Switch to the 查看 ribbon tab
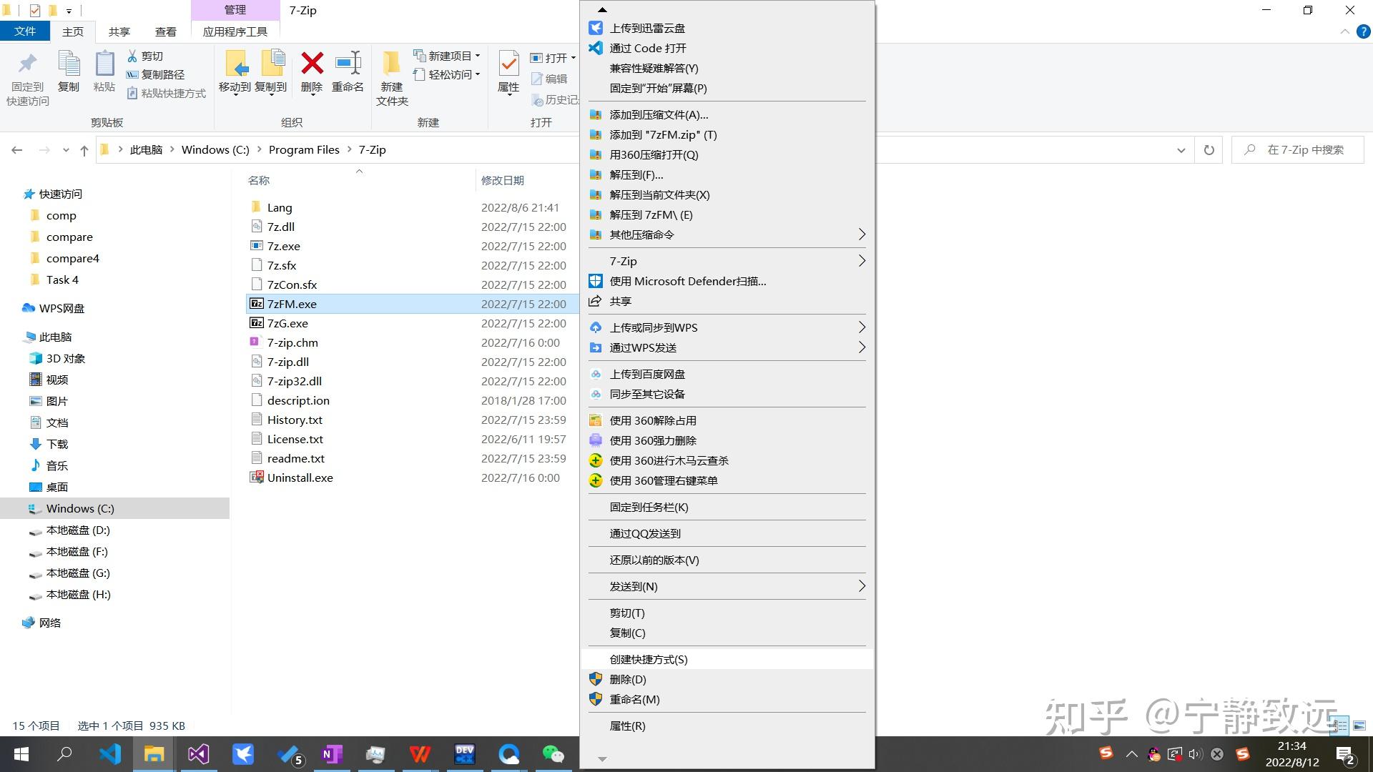The height and width of the screenshot is (772, 1373). (x=166, y=31)
